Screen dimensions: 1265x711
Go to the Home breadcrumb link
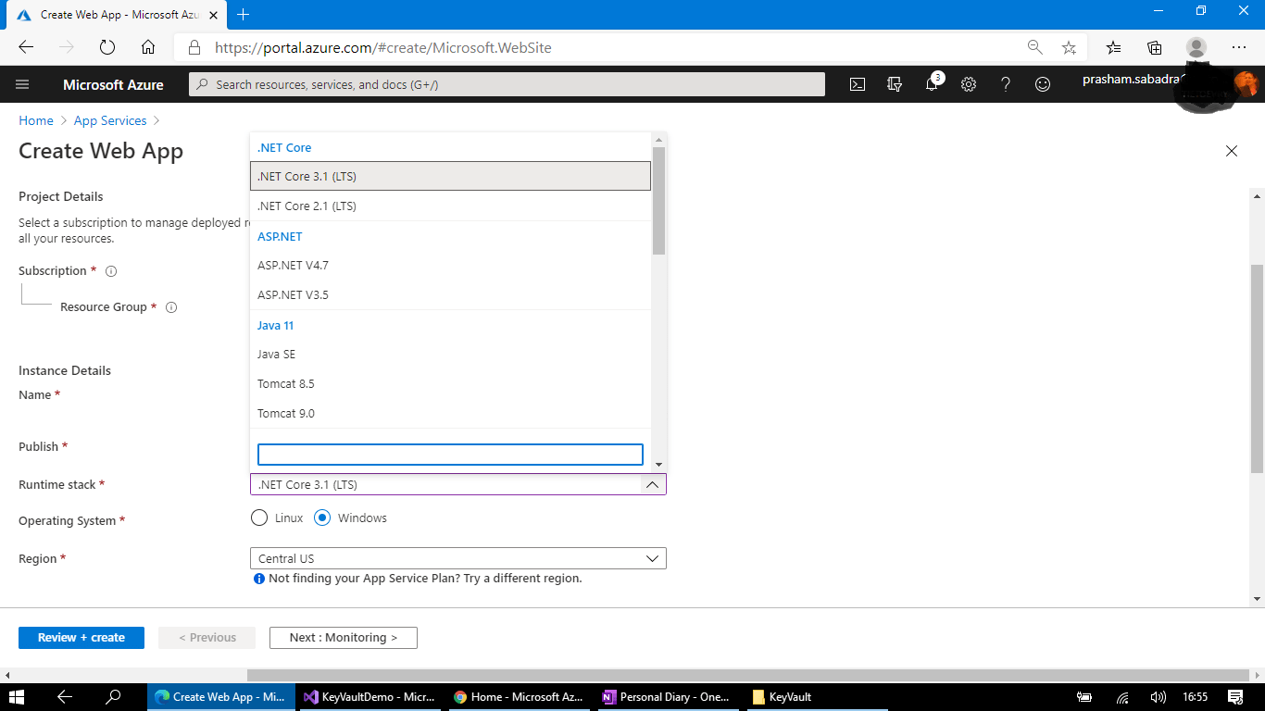[x=36, y=120]
